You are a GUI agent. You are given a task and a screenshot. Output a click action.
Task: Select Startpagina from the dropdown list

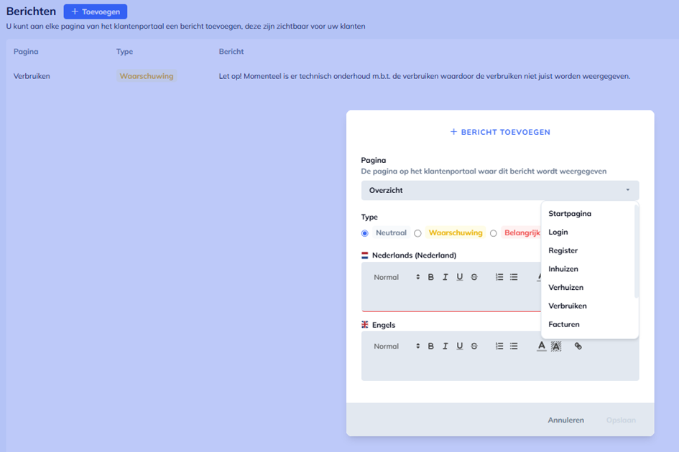point(570,214)
